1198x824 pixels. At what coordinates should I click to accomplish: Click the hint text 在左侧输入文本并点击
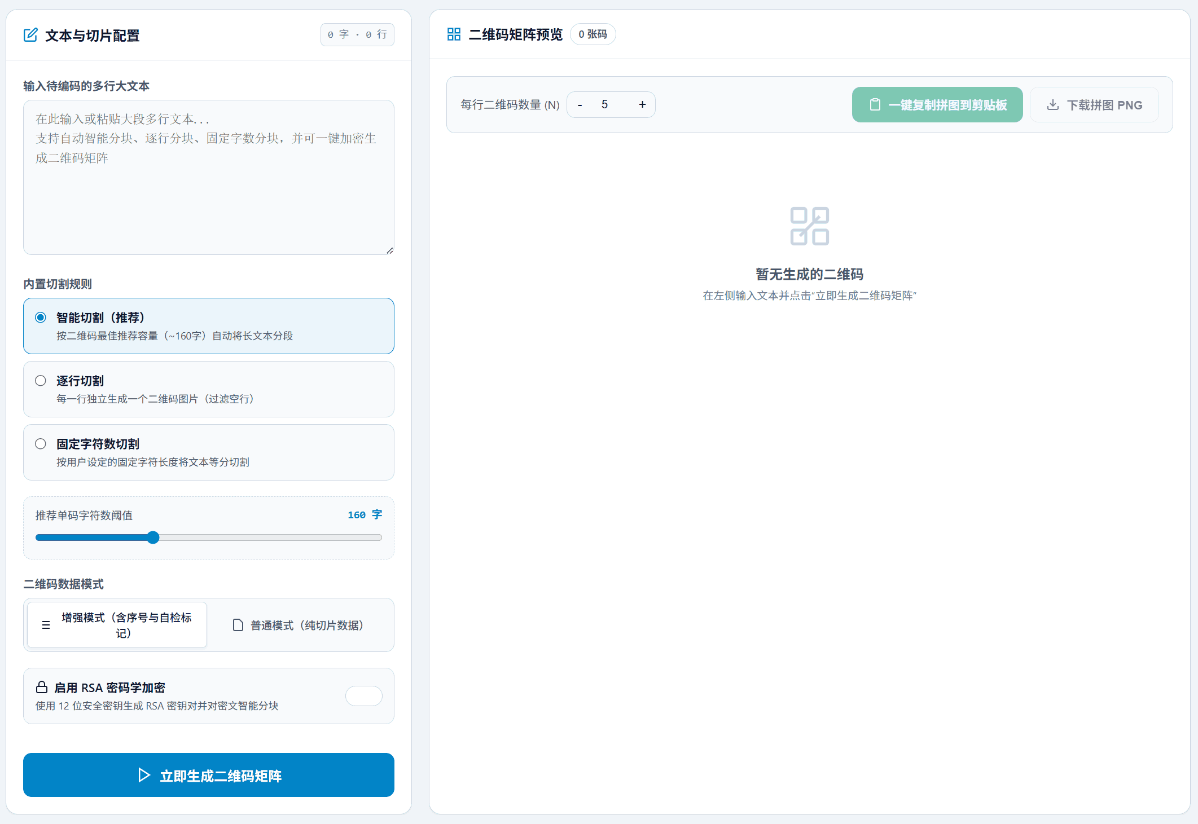pyautogui.click(x=809, y=296)
